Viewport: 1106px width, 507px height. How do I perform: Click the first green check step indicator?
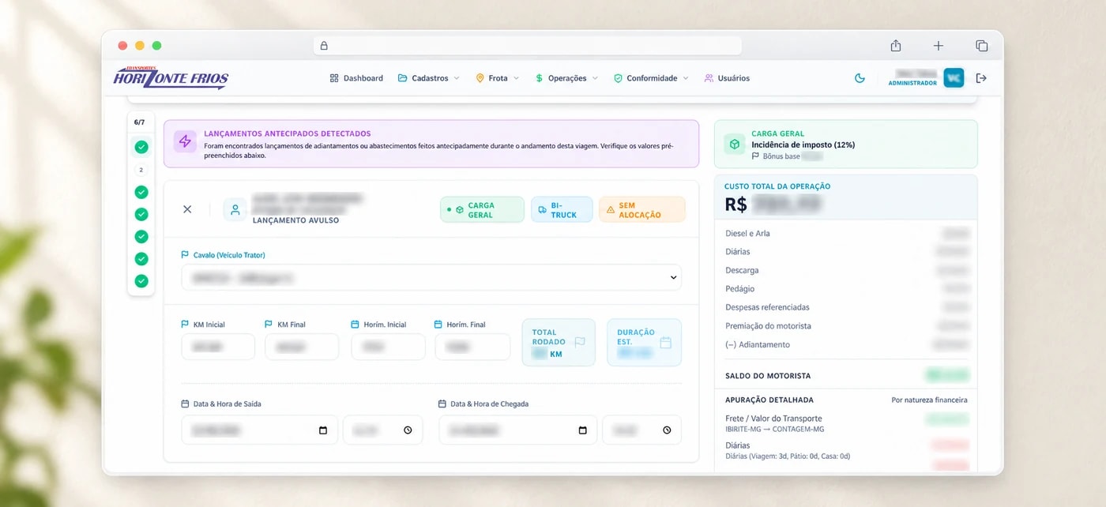pos(141,147)
